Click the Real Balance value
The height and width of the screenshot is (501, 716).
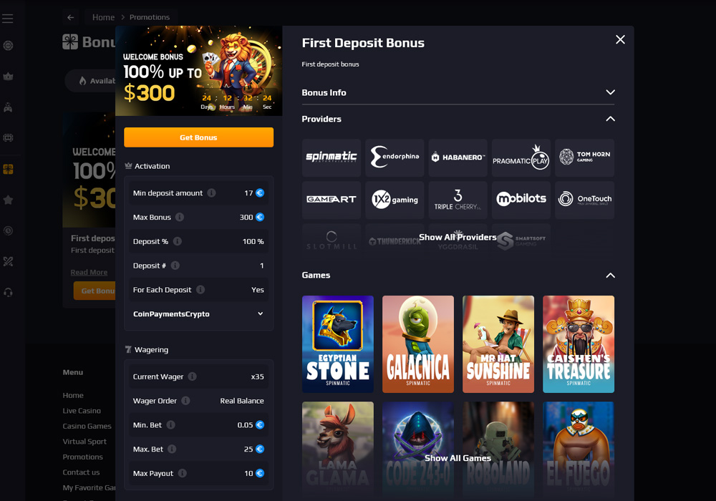[x=242, y=401]
